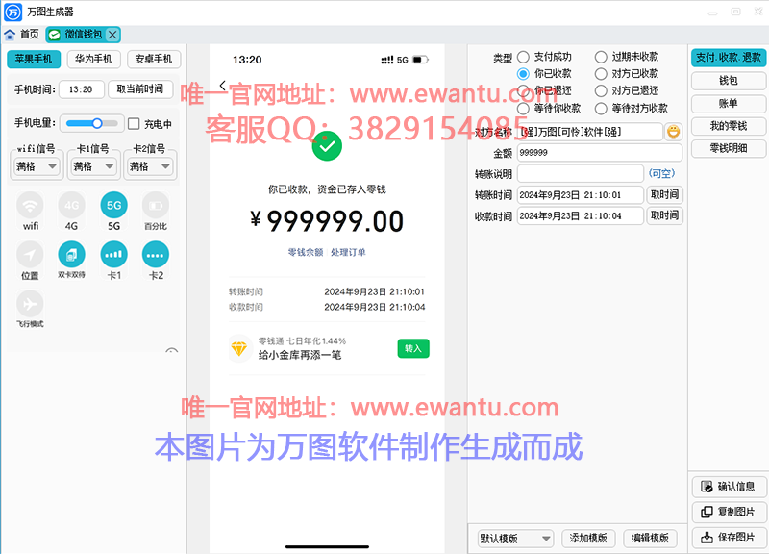769x554 pixels.
Task: Click the 收款时间 input field
Action: click(581, 215)
